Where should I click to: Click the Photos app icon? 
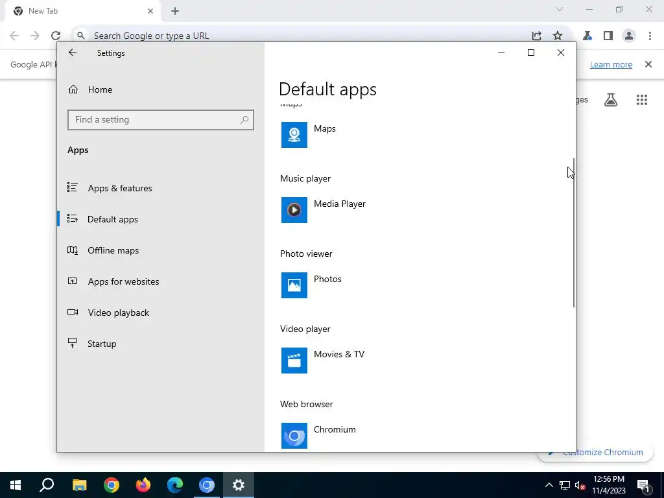pyautogui.click(x=294, y=285)
